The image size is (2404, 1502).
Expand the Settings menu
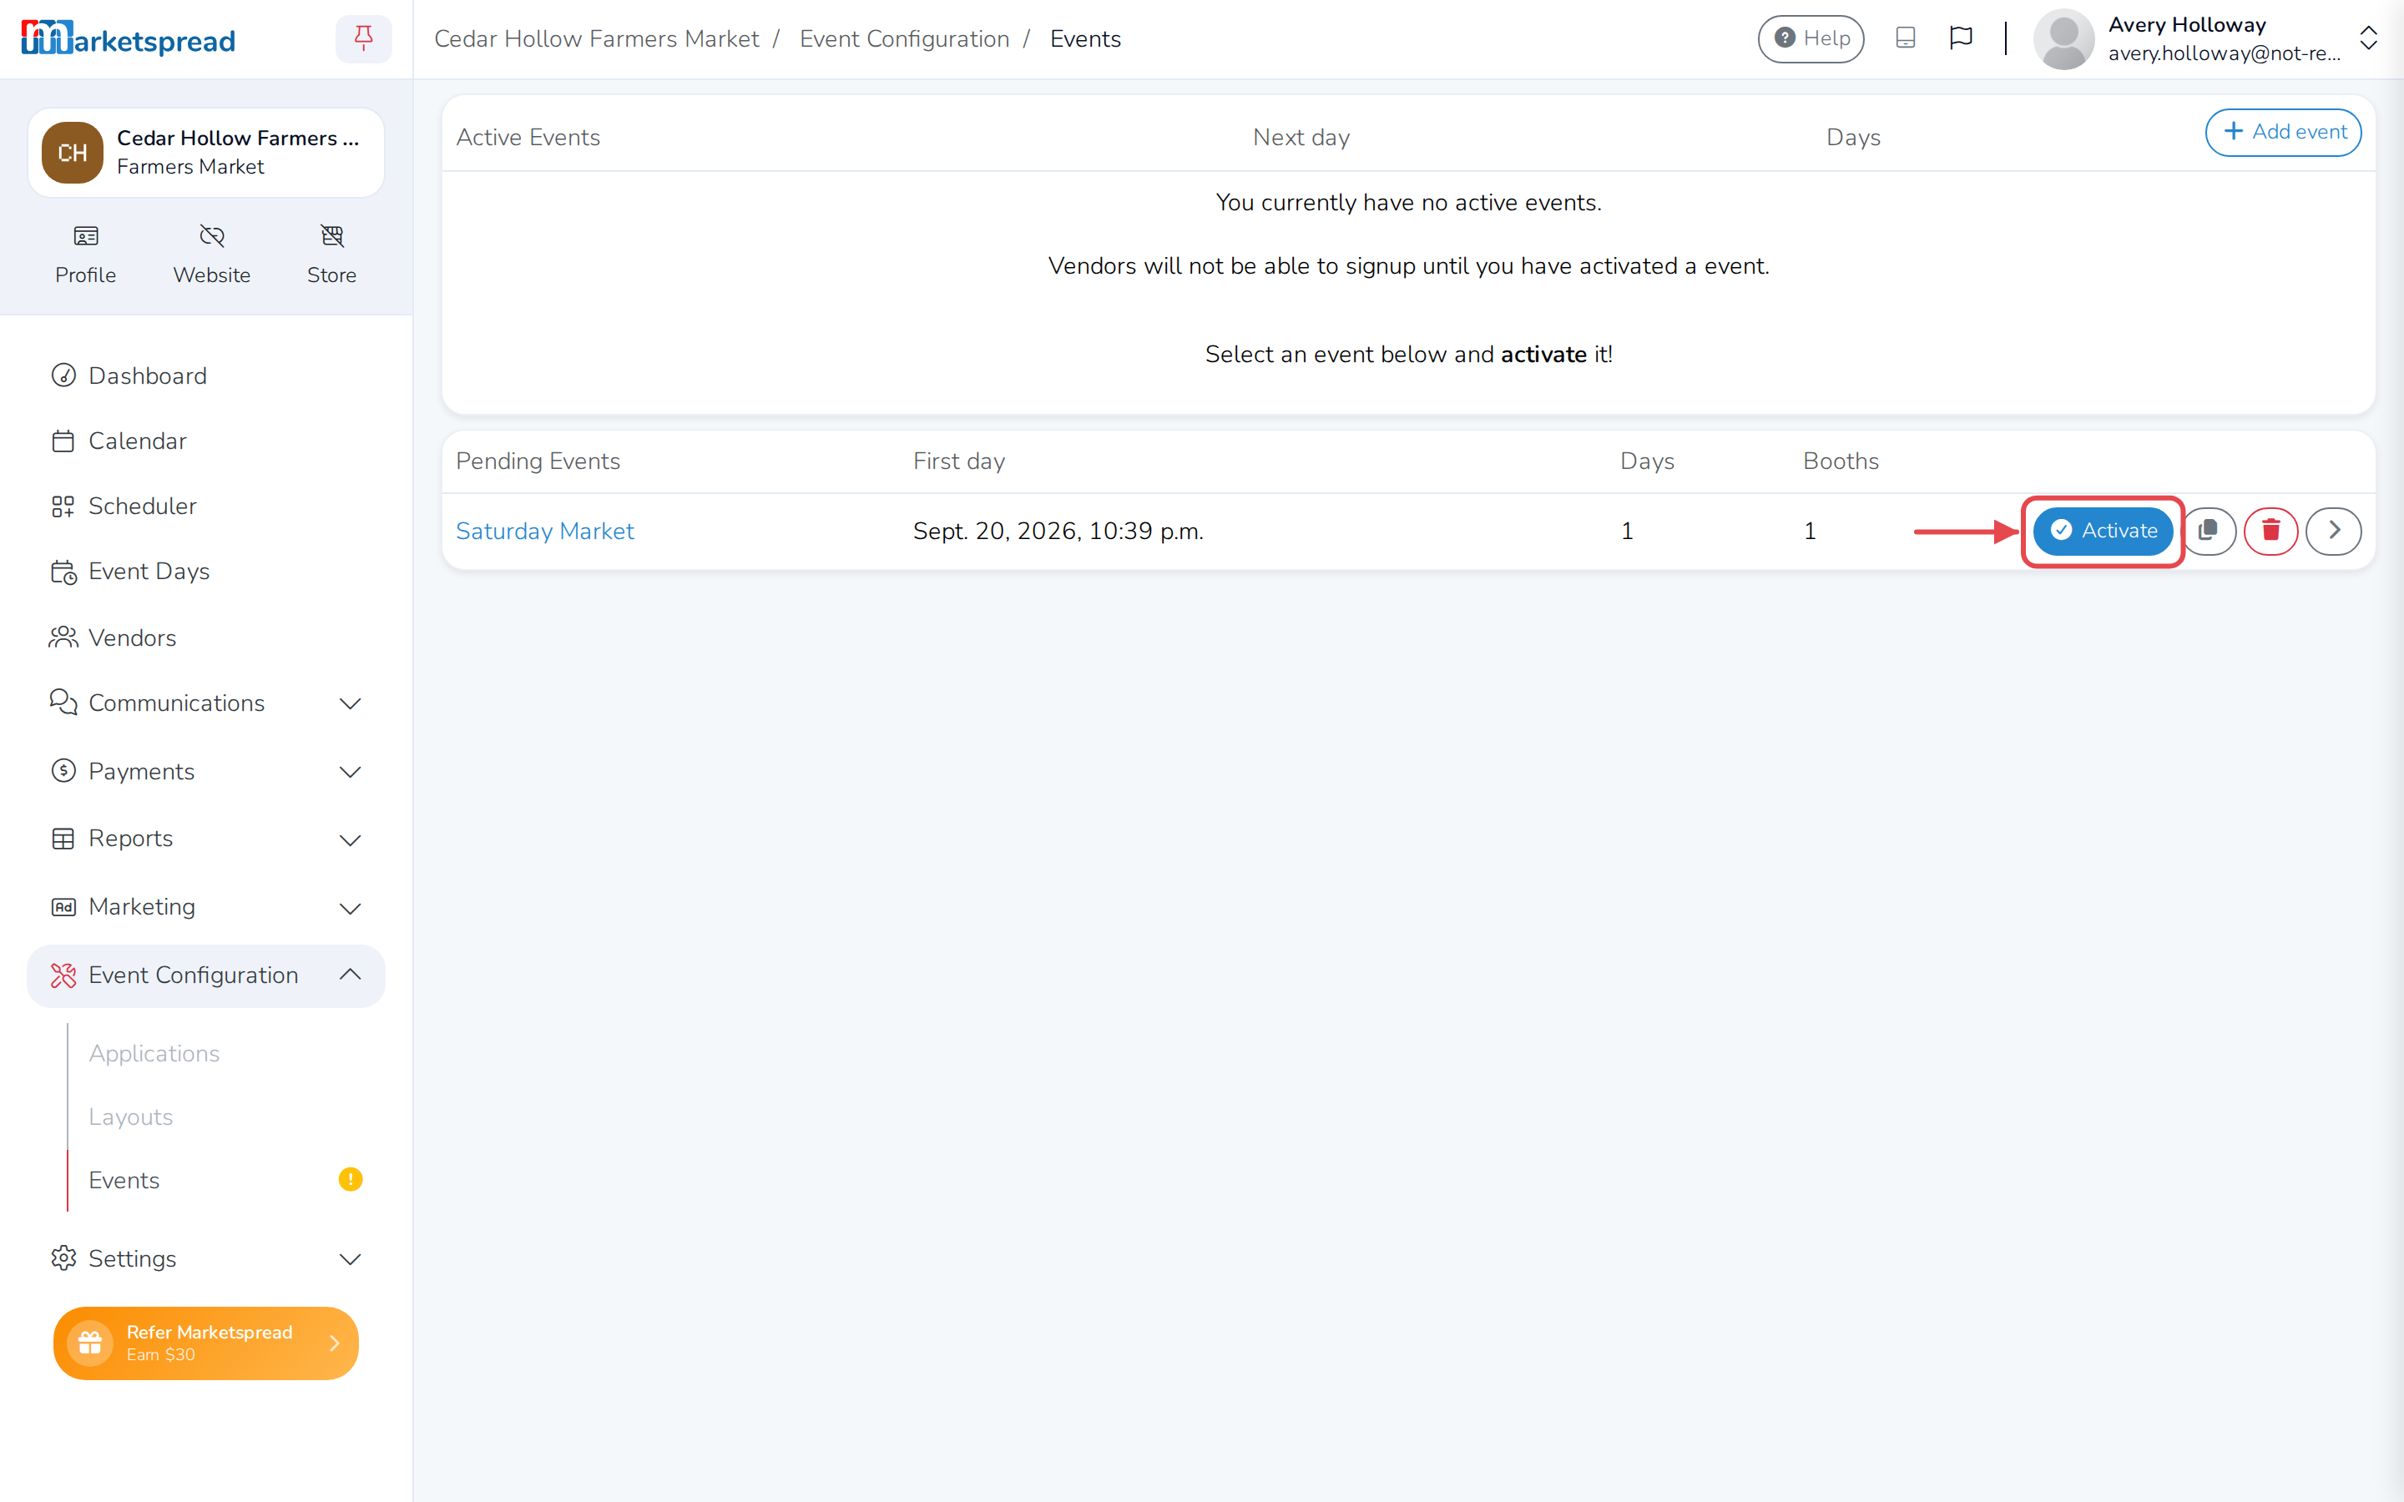[x=205, y=1258]
